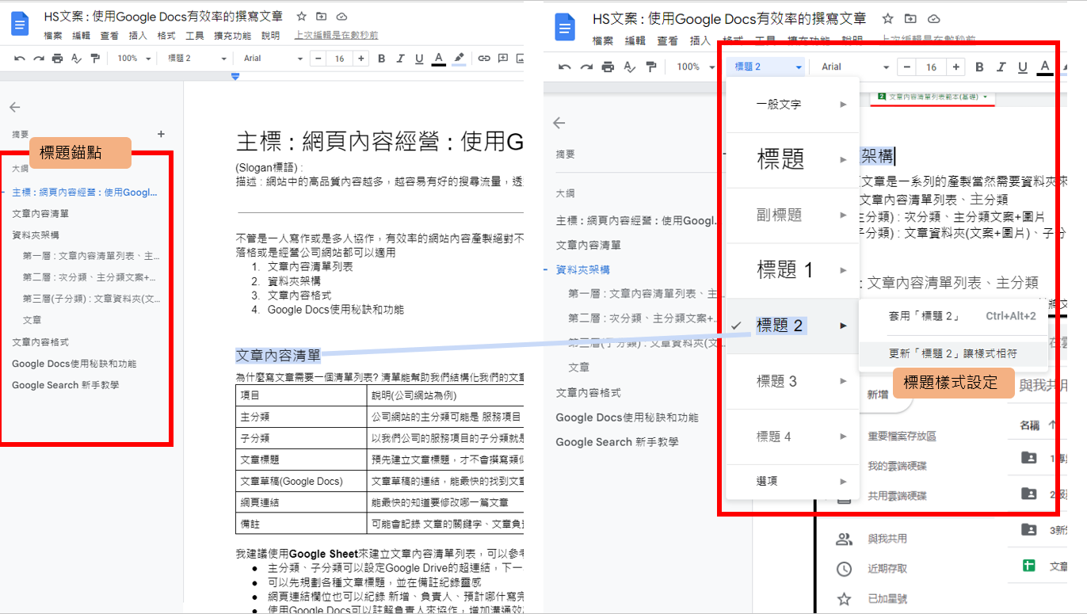
Task: Open 工具 menu in left screenshot
Action: (x=195, y=36)
